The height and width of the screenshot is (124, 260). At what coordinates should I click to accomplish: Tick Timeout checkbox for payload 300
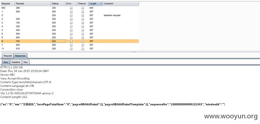pyautogui.click(x=83, y=27)
